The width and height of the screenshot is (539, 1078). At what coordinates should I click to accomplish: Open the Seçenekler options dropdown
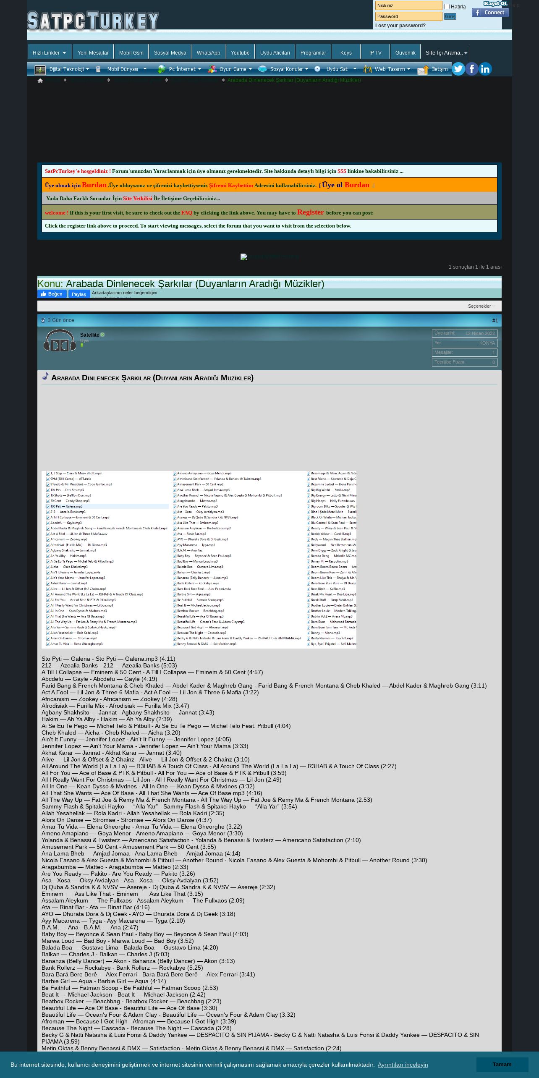click(x=481, y=306)
